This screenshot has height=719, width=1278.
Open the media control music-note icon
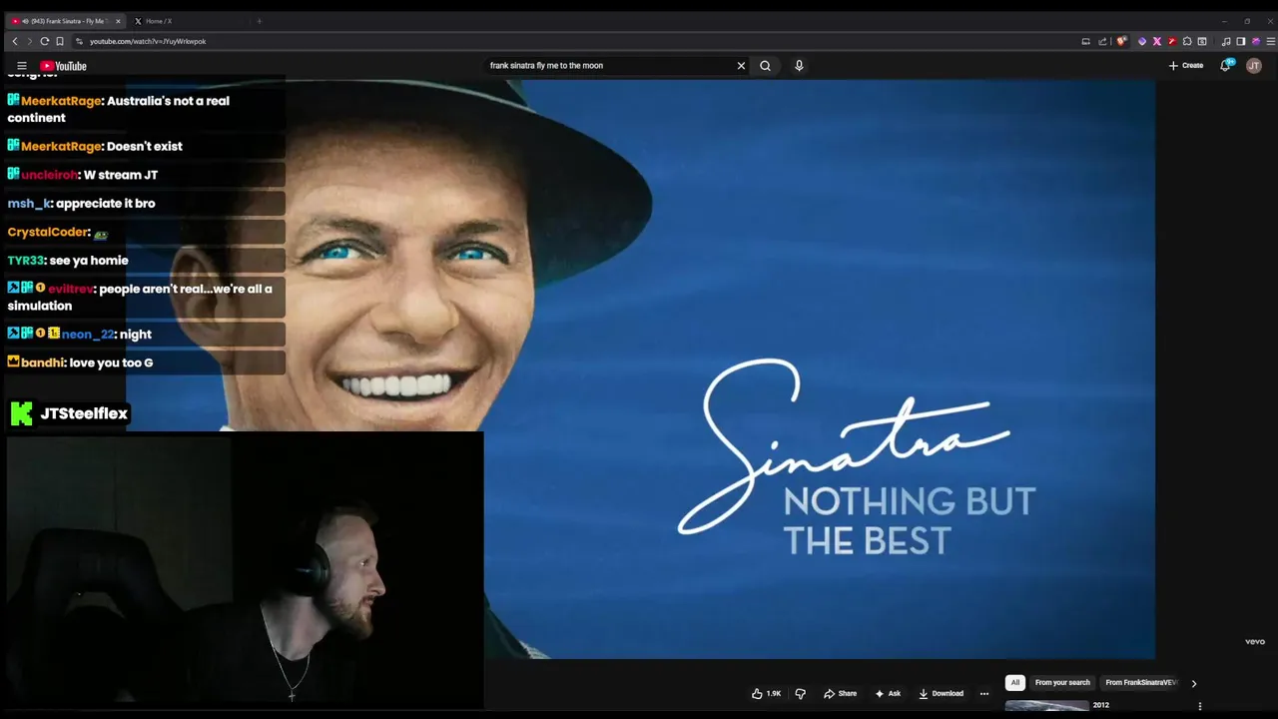pyautogui.click(x=1226, y=41)
